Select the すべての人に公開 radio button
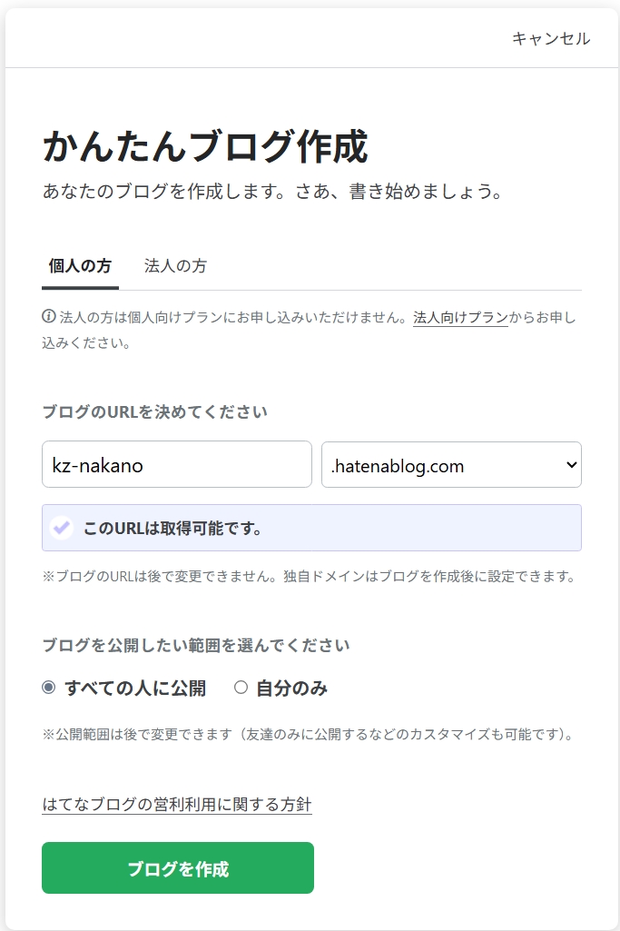620x931 pixels. pyautogui.click(x=49, y=688)
